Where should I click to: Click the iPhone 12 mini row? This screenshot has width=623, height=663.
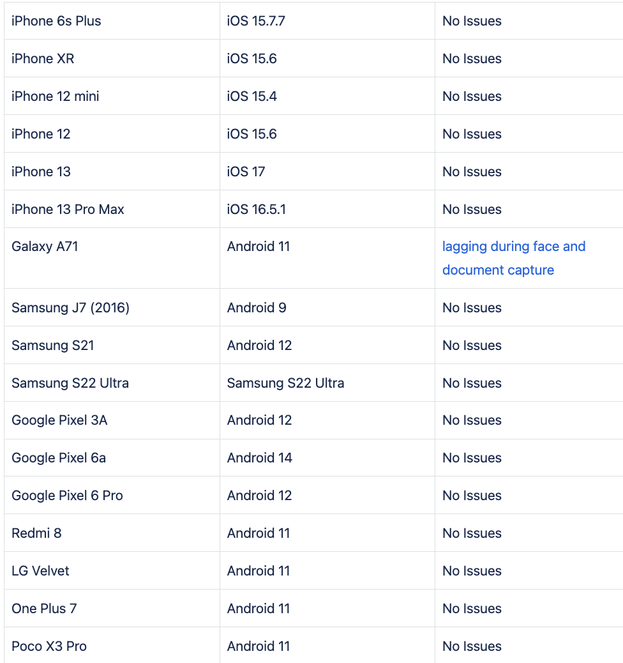point(313,96)
